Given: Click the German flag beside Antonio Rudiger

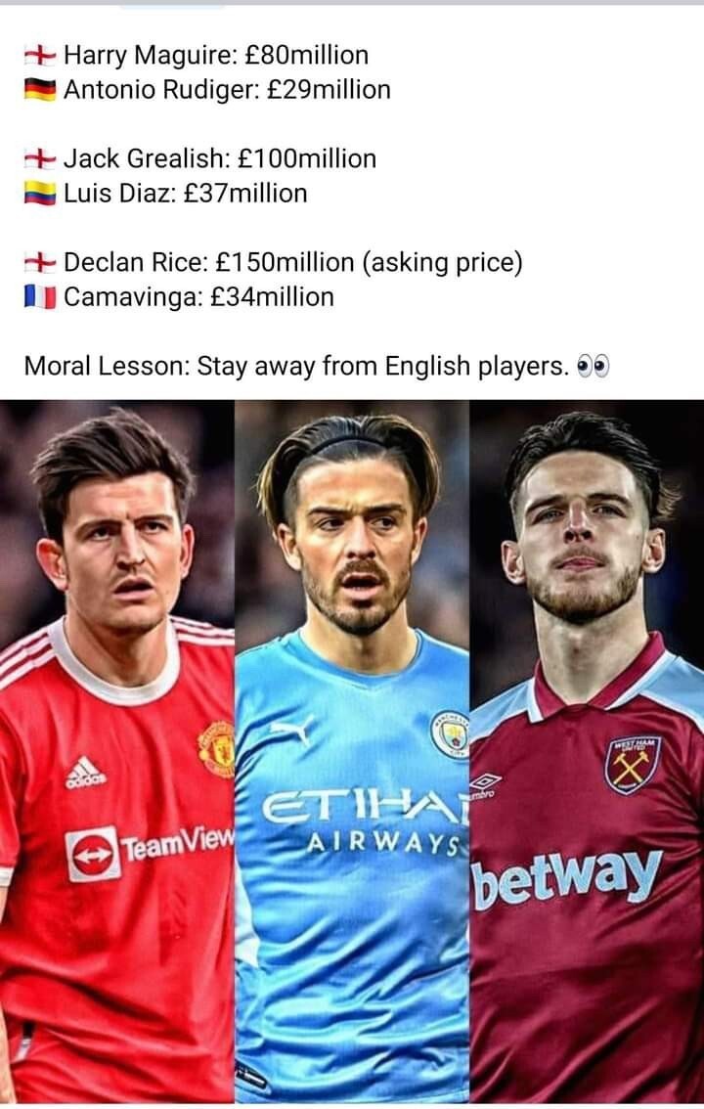Looking at the screenshot, I should 39,89.
